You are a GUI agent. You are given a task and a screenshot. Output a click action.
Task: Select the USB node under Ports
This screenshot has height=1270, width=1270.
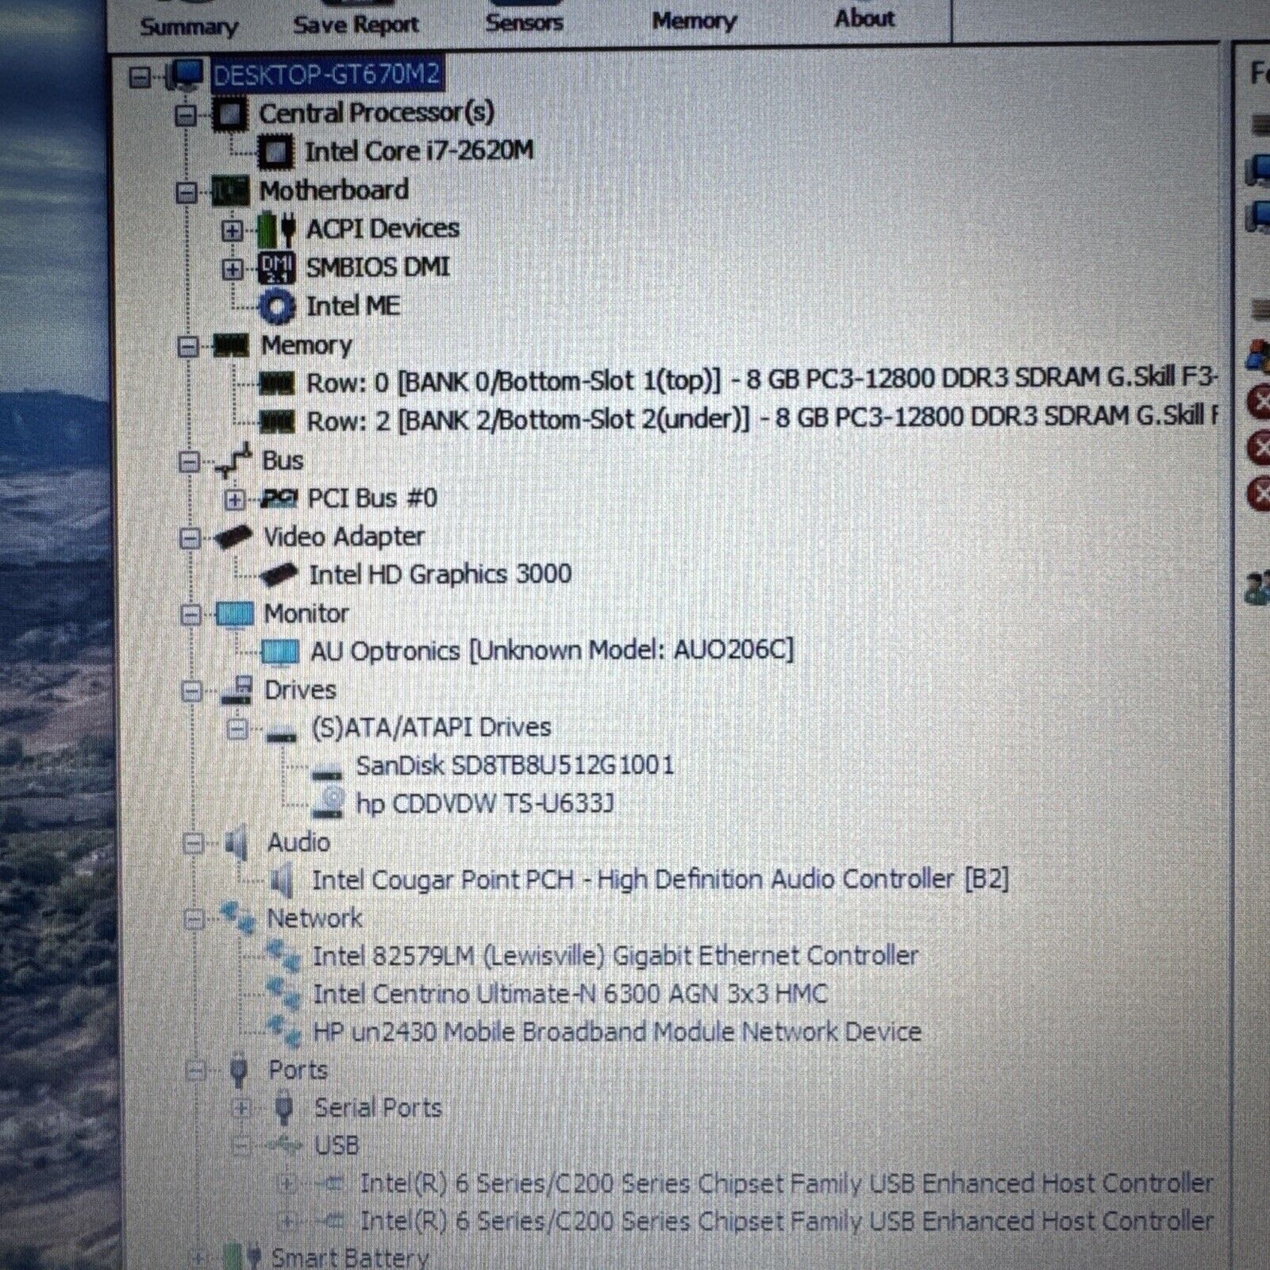pyautogui.click(x=337, y=1145)
